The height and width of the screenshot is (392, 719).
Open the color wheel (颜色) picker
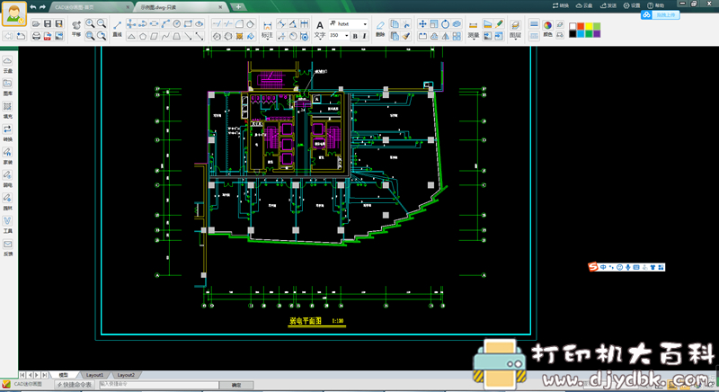click(x=547, y=28)
